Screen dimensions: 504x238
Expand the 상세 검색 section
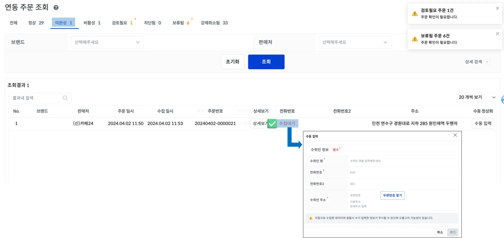477,62
